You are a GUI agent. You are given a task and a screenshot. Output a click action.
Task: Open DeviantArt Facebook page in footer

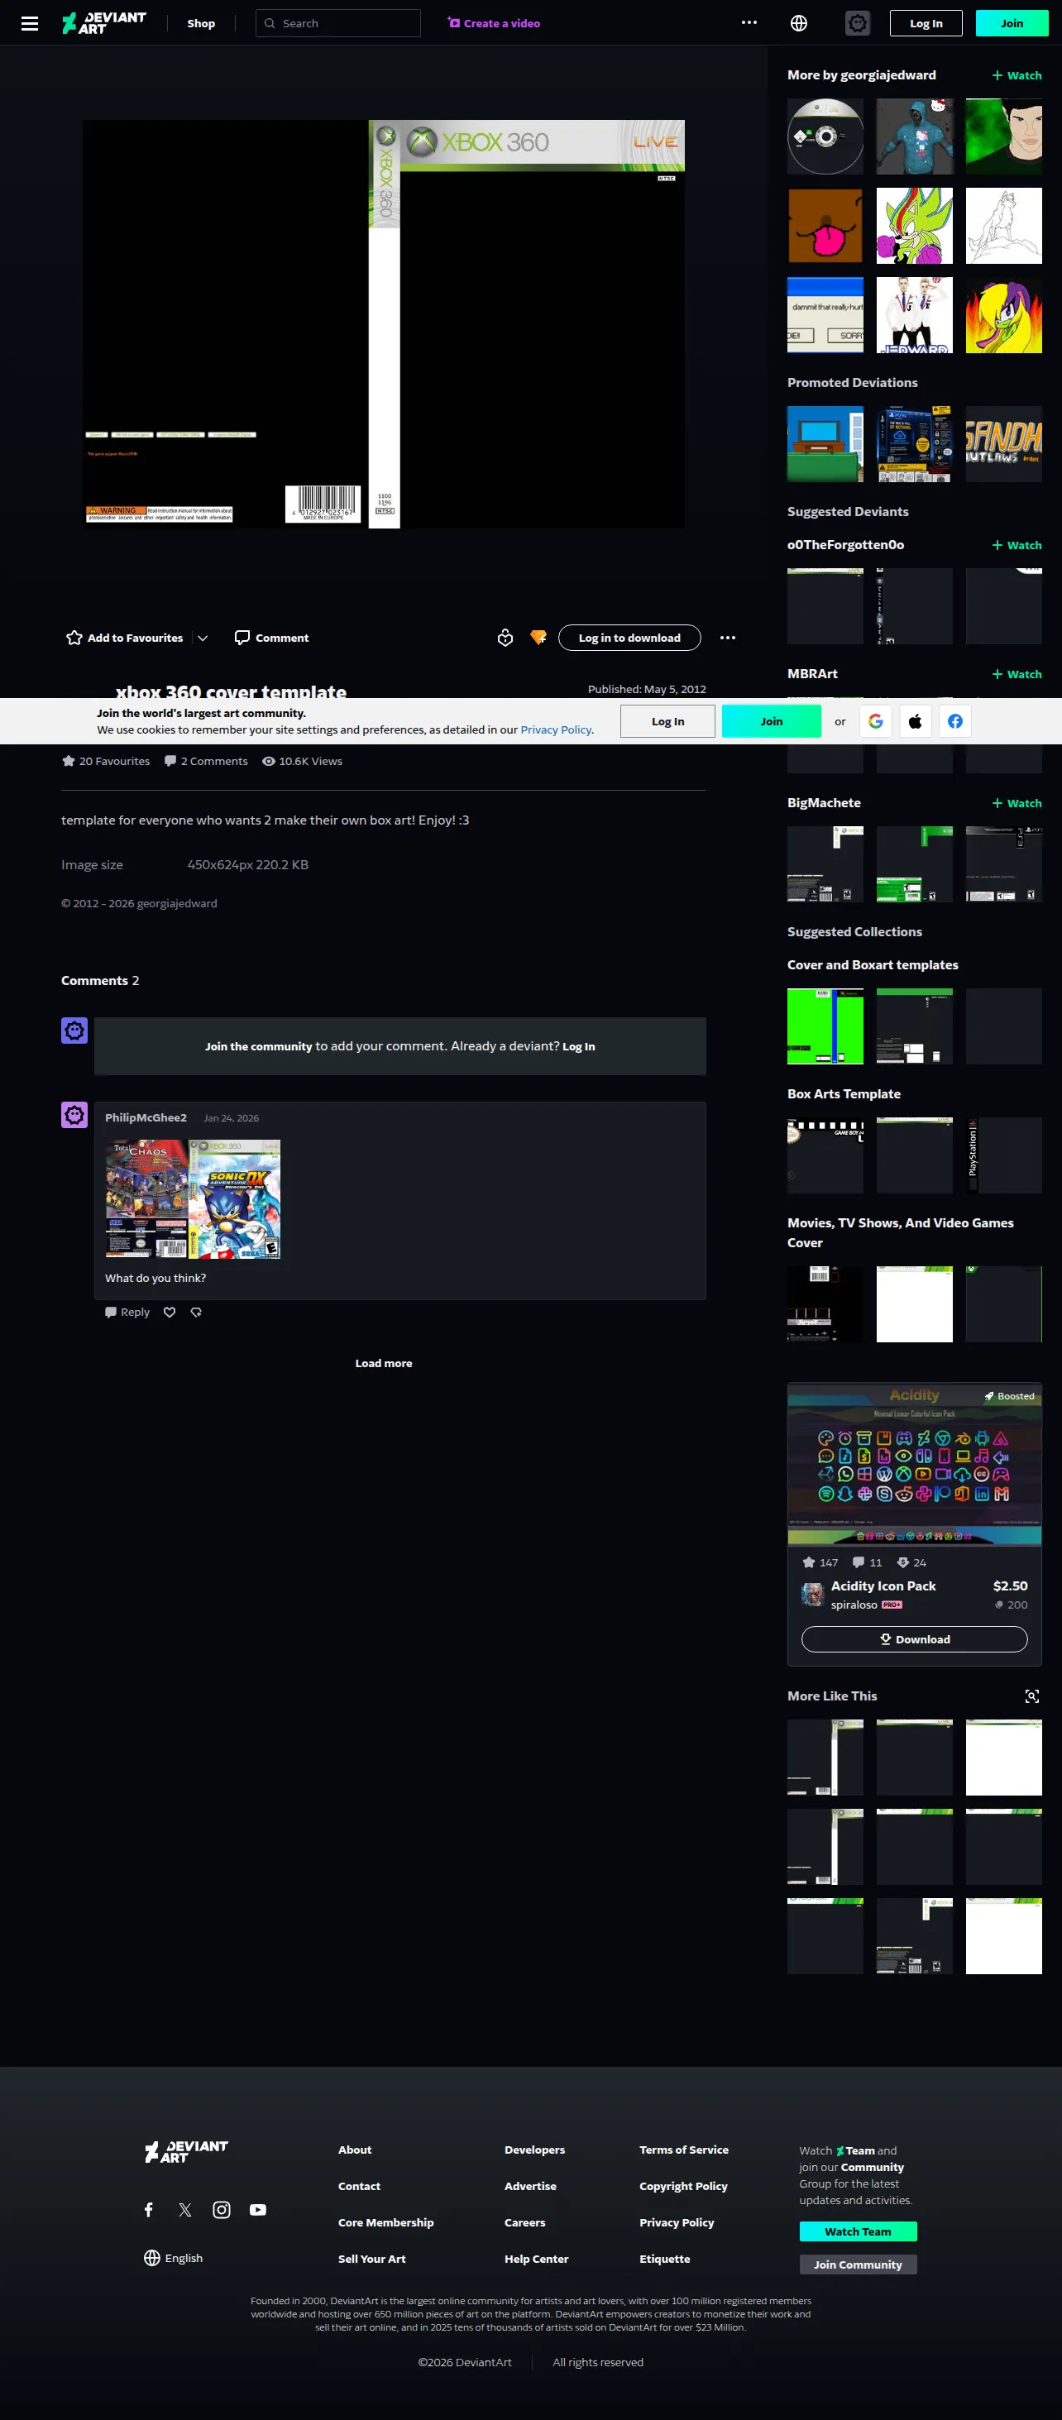pyautogui.click(x=149, y=2211)
